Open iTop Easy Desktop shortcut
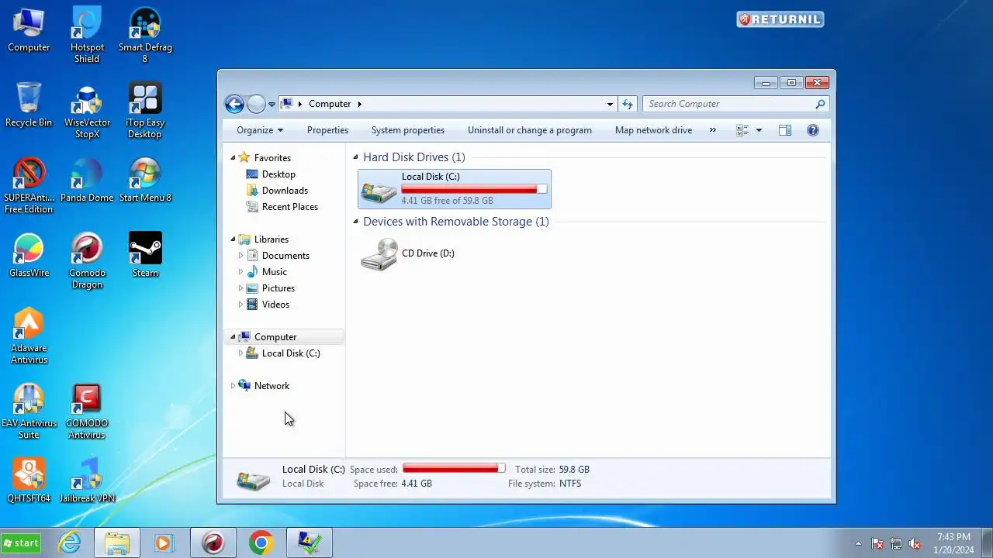 (x=145, y=111)
